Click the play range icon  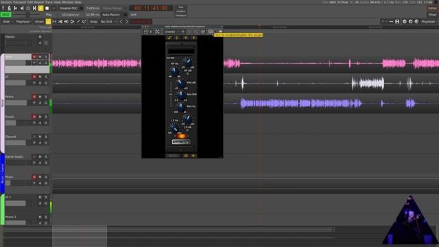pyautogui.click(x=34, y=8)
